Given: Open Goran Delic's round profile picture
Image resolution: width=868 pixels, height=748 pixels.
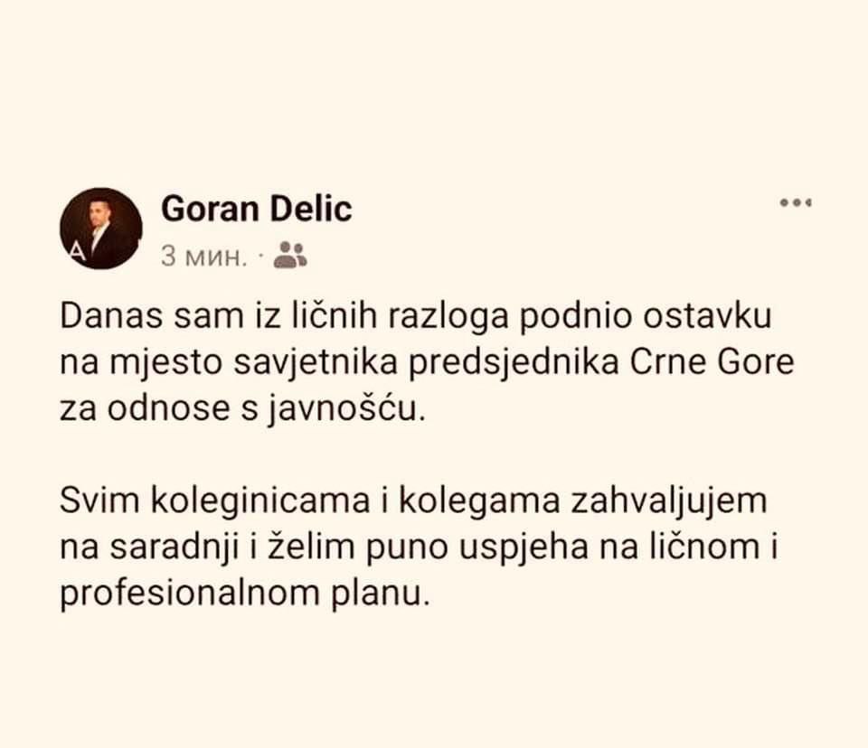Looking at the screenshot, I should 100,229.
